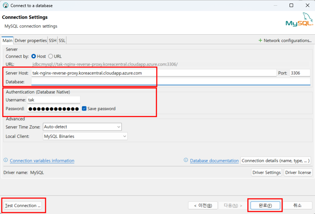Go back with the 이전(B) button

point(203,206)
